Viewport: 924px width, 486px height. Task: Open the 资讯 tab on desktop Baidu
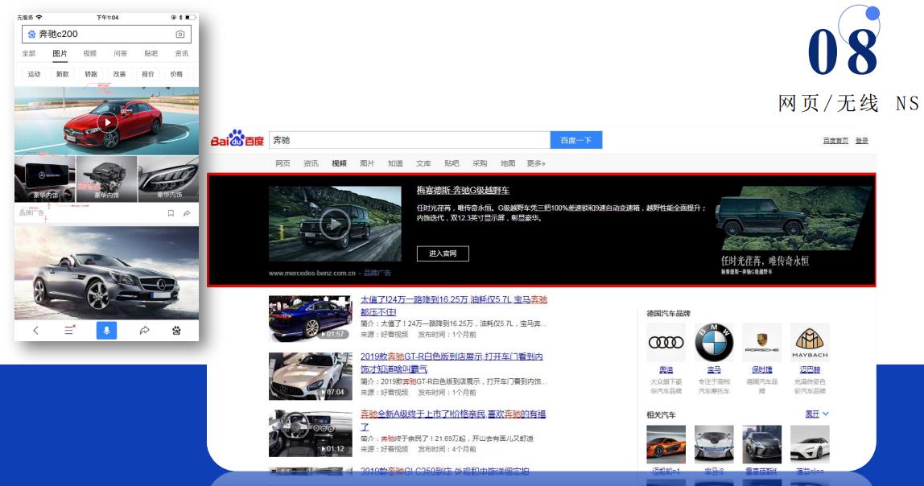[x=311, y=163]
